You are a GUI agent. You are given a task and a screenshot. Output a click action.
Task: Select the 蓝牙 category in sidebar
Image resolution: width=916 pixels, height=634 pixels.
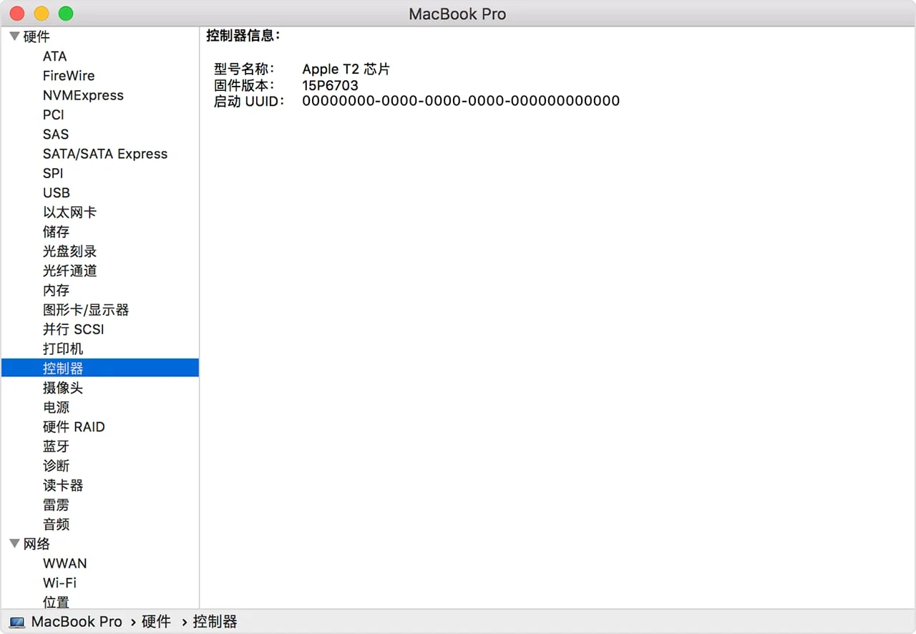pyautogui.click(x=56, y=446)
